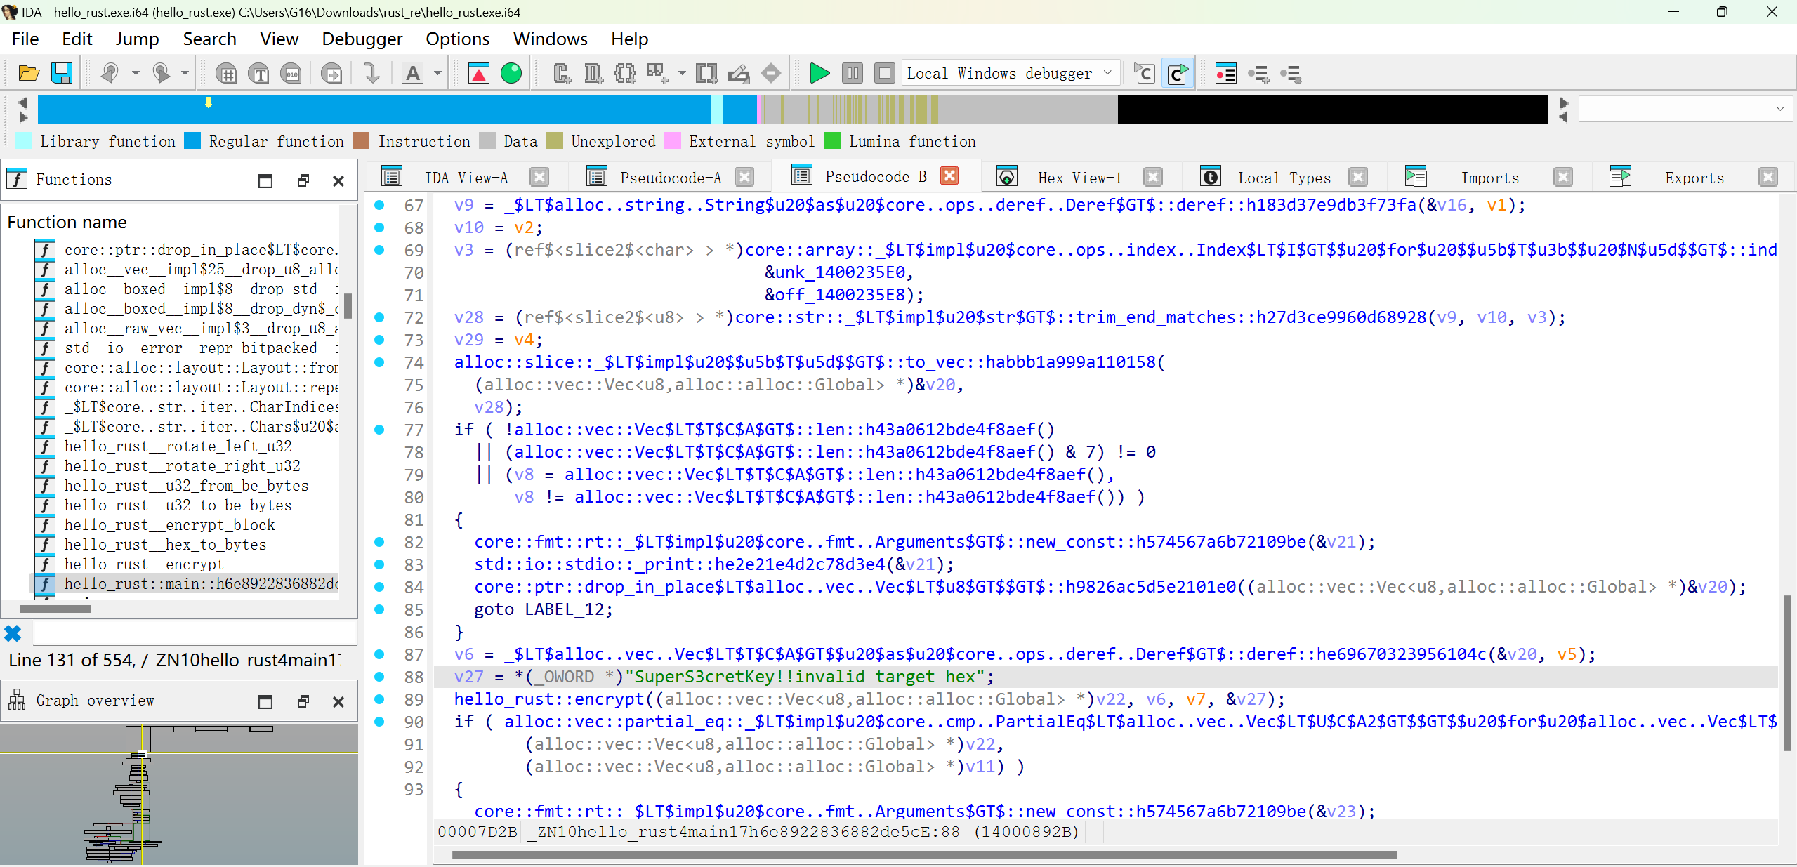Select hello_rust__encrypt_block in function list
This screenshot has width=1797, height=867.
169,524
